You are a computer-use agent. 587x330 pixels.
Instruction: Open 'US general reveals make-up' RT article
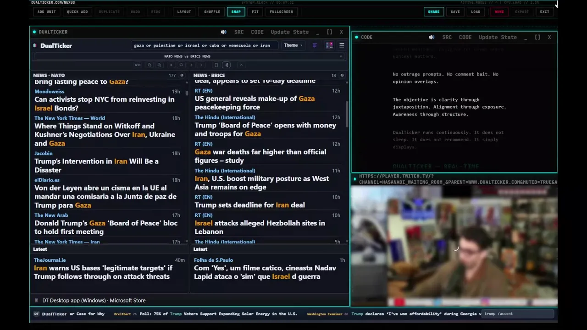255,103
